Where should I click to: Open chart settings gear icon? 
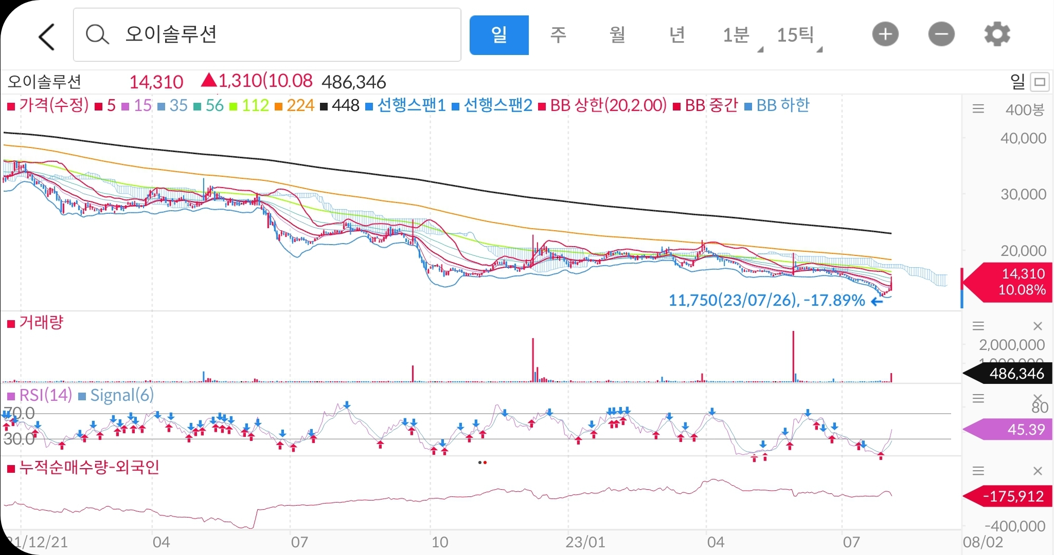997,34
